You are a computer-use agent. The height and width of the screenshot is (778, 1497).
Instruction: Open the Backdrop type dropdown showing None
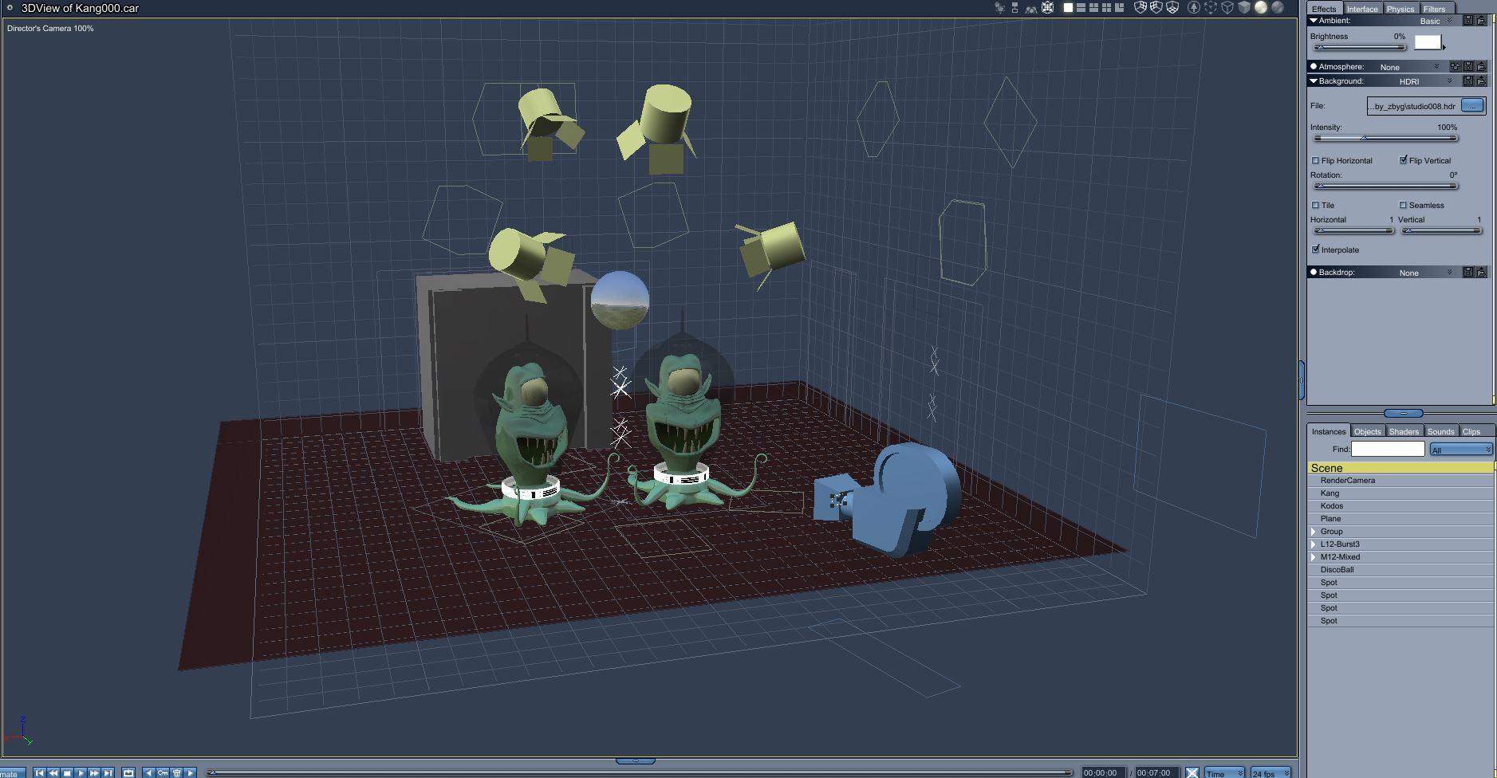pos(1426,273)
